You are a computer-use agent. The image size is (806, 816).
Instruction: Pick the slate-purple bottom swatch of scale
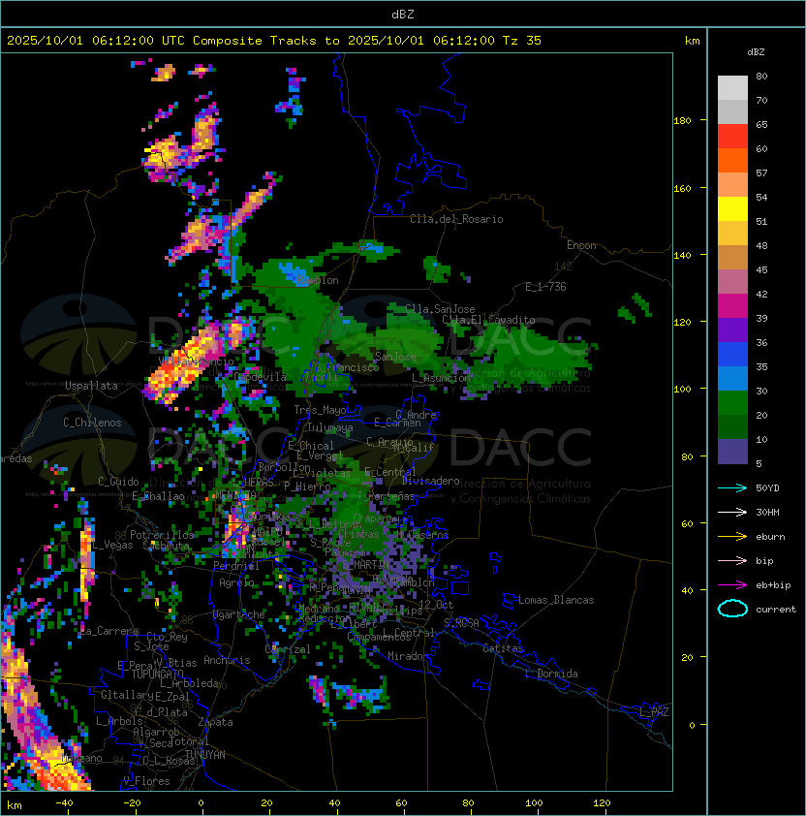coord(732,452)
